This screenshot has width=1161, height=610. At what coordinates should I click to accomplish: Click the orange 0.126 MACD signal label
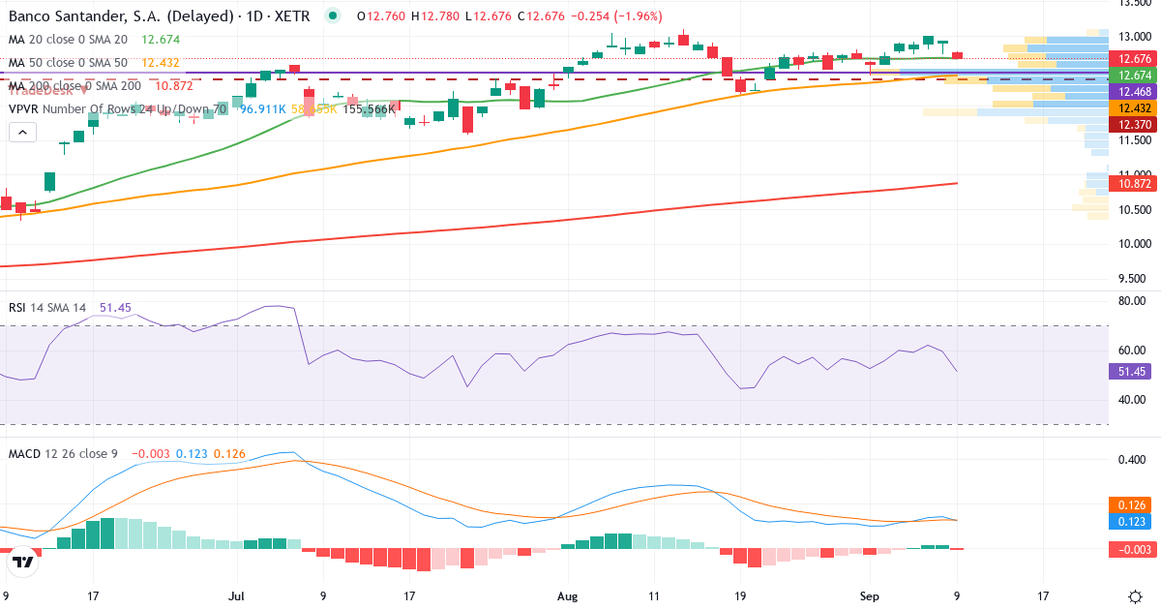(1130, 504)
